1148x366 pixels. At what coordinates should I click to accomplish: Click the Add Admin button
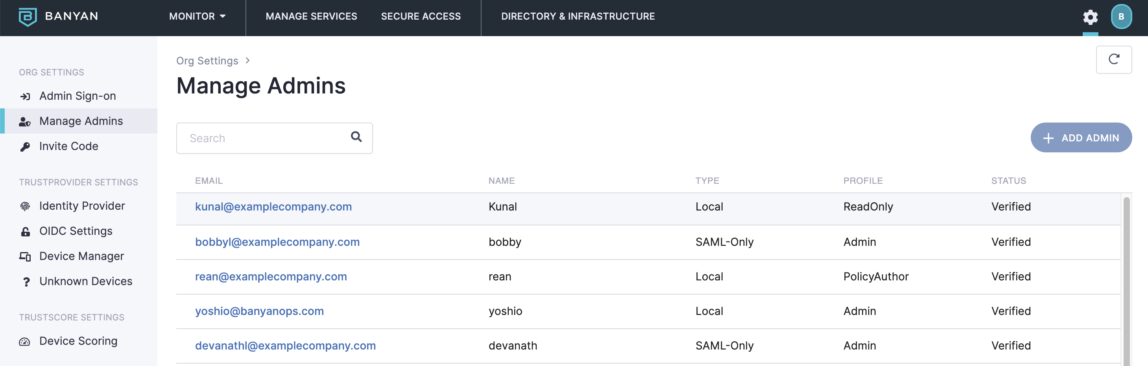click(x=1081, y=137)
